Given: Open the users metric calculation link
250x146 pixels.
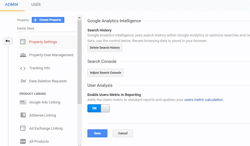Looking at the screenshot, I should [x=204, y=100].
